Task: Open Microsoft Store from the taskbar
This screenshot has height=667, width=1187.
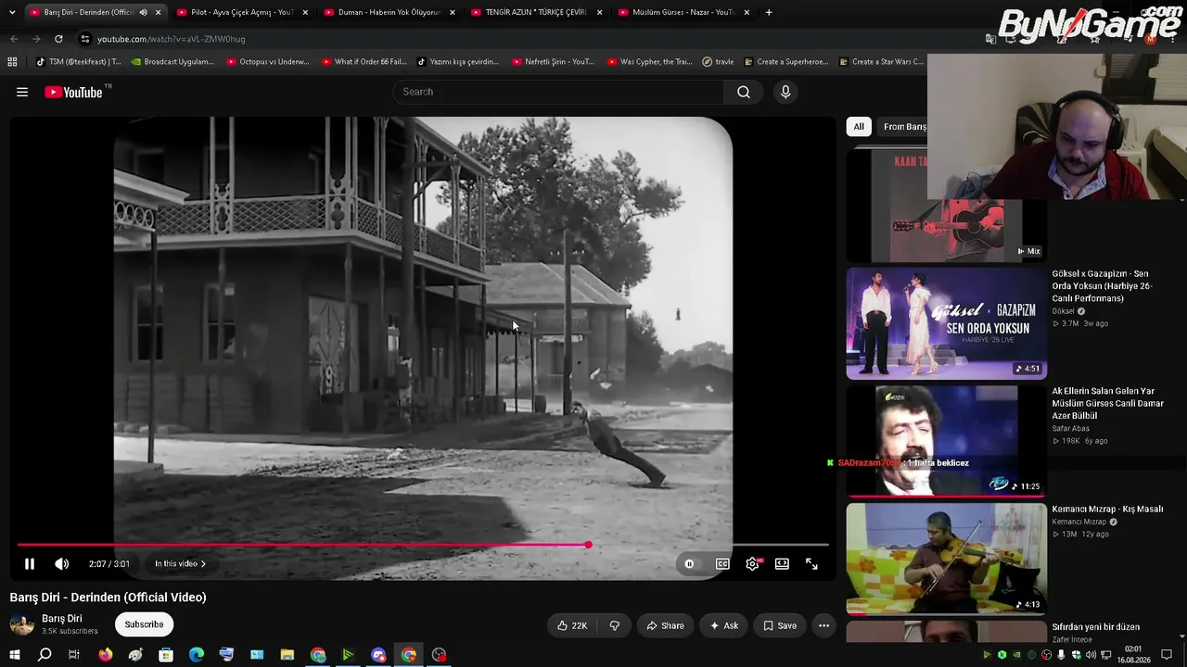Action: pyautogui.click(x=166, y=655)
